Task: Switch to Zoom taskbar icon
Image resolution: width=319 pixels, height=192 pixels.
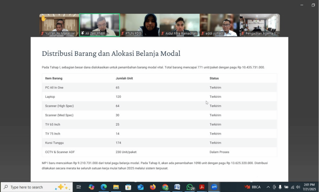Action: (214, 187)
